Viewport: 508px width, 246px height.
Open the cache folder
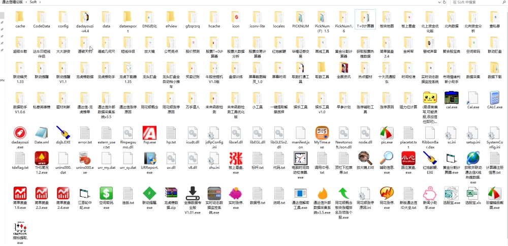[20, 17]
